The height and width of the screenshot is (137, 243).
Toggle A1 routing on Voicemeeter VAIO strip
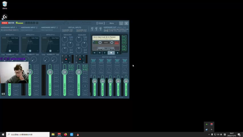(x=71, y=66)
